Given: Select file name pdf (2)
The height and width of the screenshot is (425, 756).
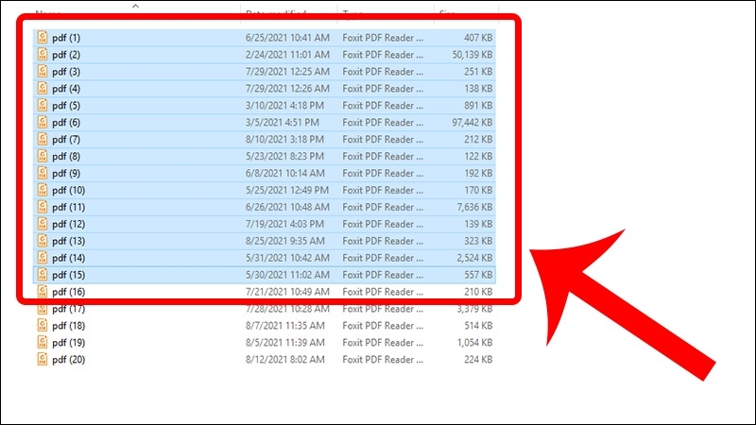Looking at the screenshot, I should [x=66, y=55].
